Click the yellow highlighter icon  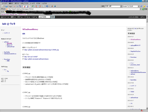[144, 6]
